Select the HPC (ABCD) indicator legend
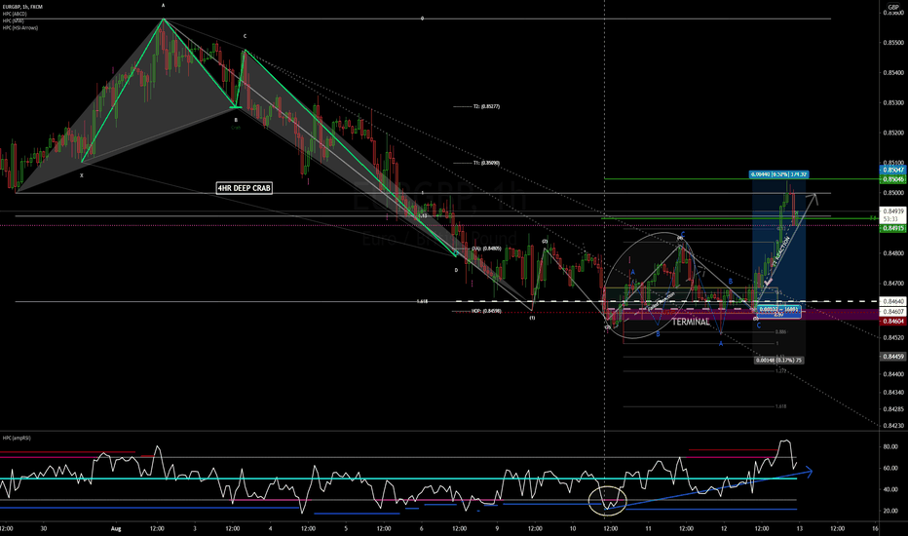The height and width of the screenshot is (536, 908). (15, 14)
